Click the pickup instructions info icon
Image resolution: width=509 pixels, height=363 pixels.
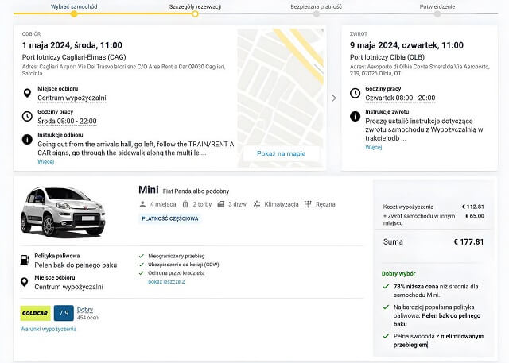pyautogui.click(x=28, y=138)
